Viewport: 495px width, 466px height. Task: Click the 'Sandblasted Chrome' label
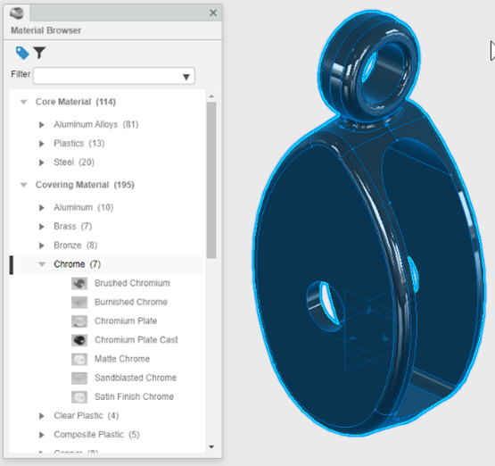[x=136, y=378]
